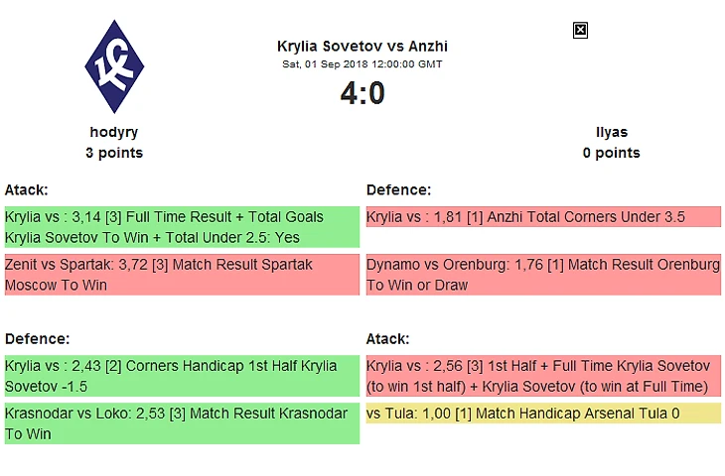Select the hodyry player name
This screenshot has height=476, width=725.
pos(114,132)
